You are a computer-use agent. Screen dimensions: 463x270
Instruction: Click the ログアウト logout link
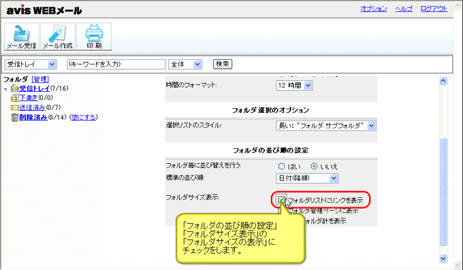point(434,9)
